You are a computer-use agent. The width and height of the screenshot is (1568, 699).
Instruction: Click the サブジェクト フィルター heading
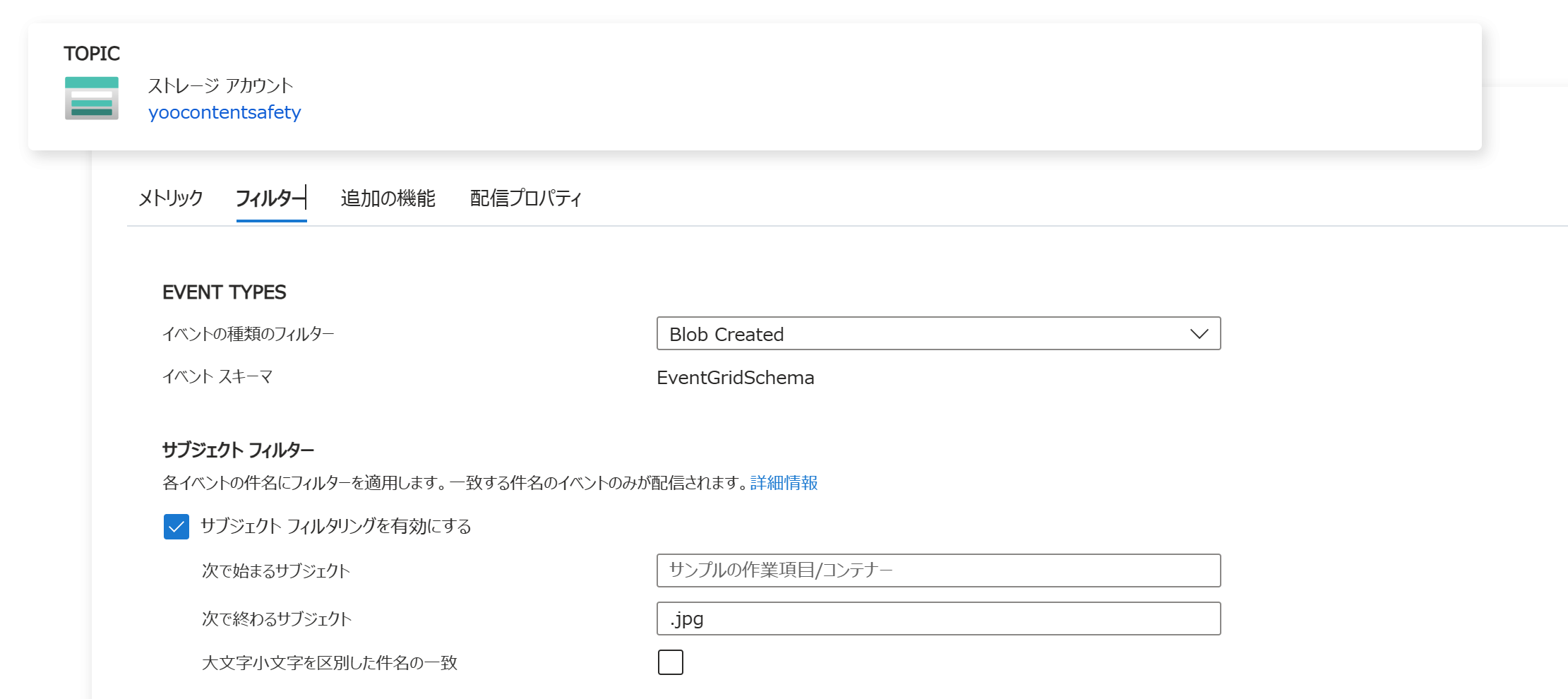tap(238, 450)
